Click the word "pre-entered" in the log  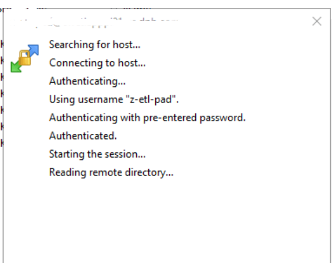[170, 118]
